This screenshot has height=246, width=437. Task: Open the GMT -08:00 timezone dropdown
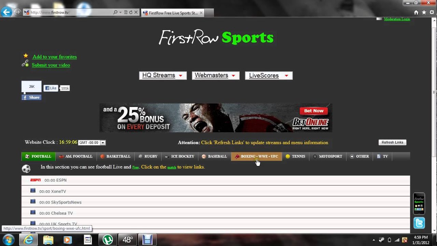[92, 142]
